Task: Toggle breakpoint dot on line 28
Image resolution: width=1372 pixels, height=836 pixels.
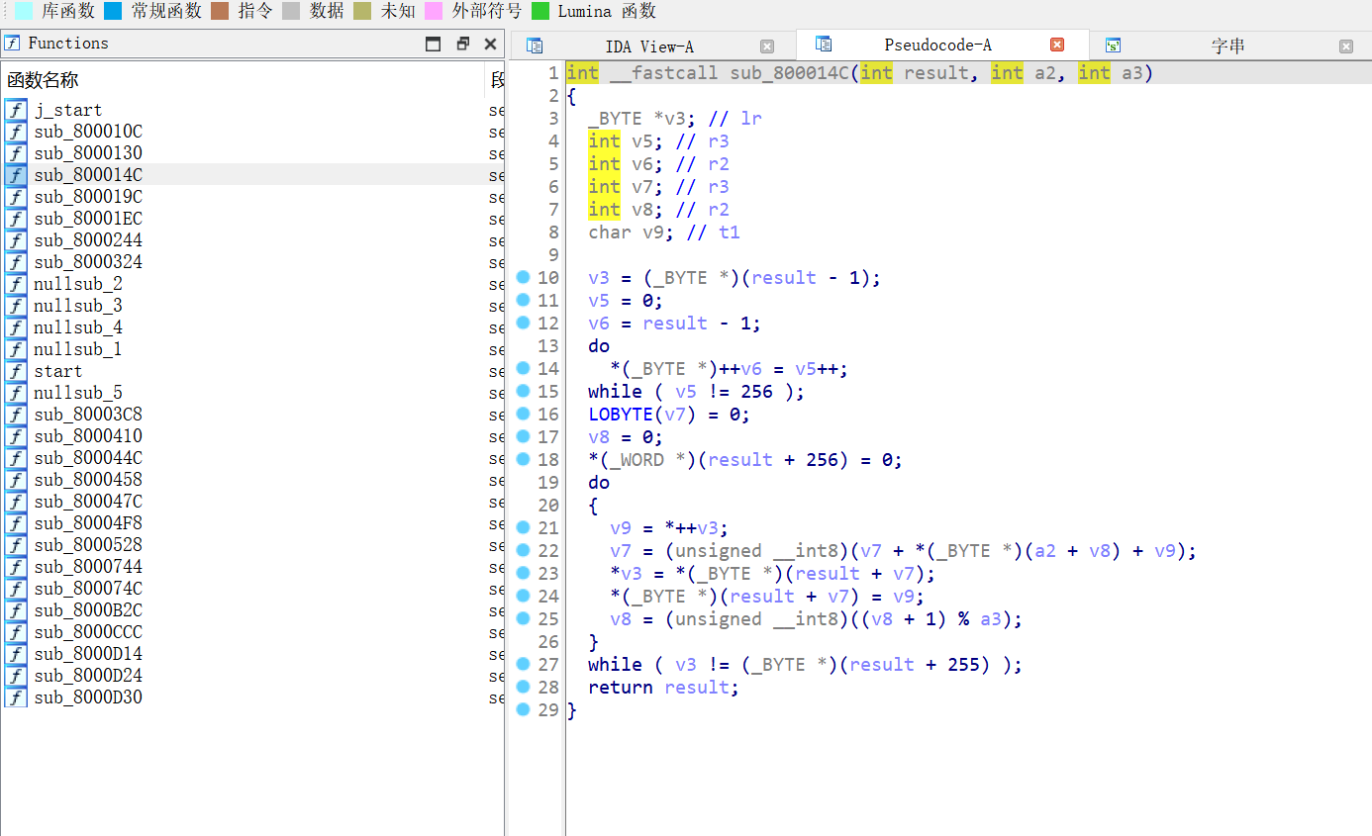Action: click(523, 687)
